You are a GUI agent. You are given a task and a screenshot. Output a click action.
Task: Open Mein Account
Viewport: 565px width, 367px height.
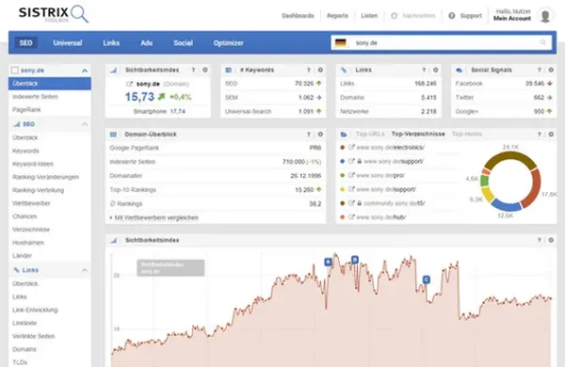[x=512, y=19]
